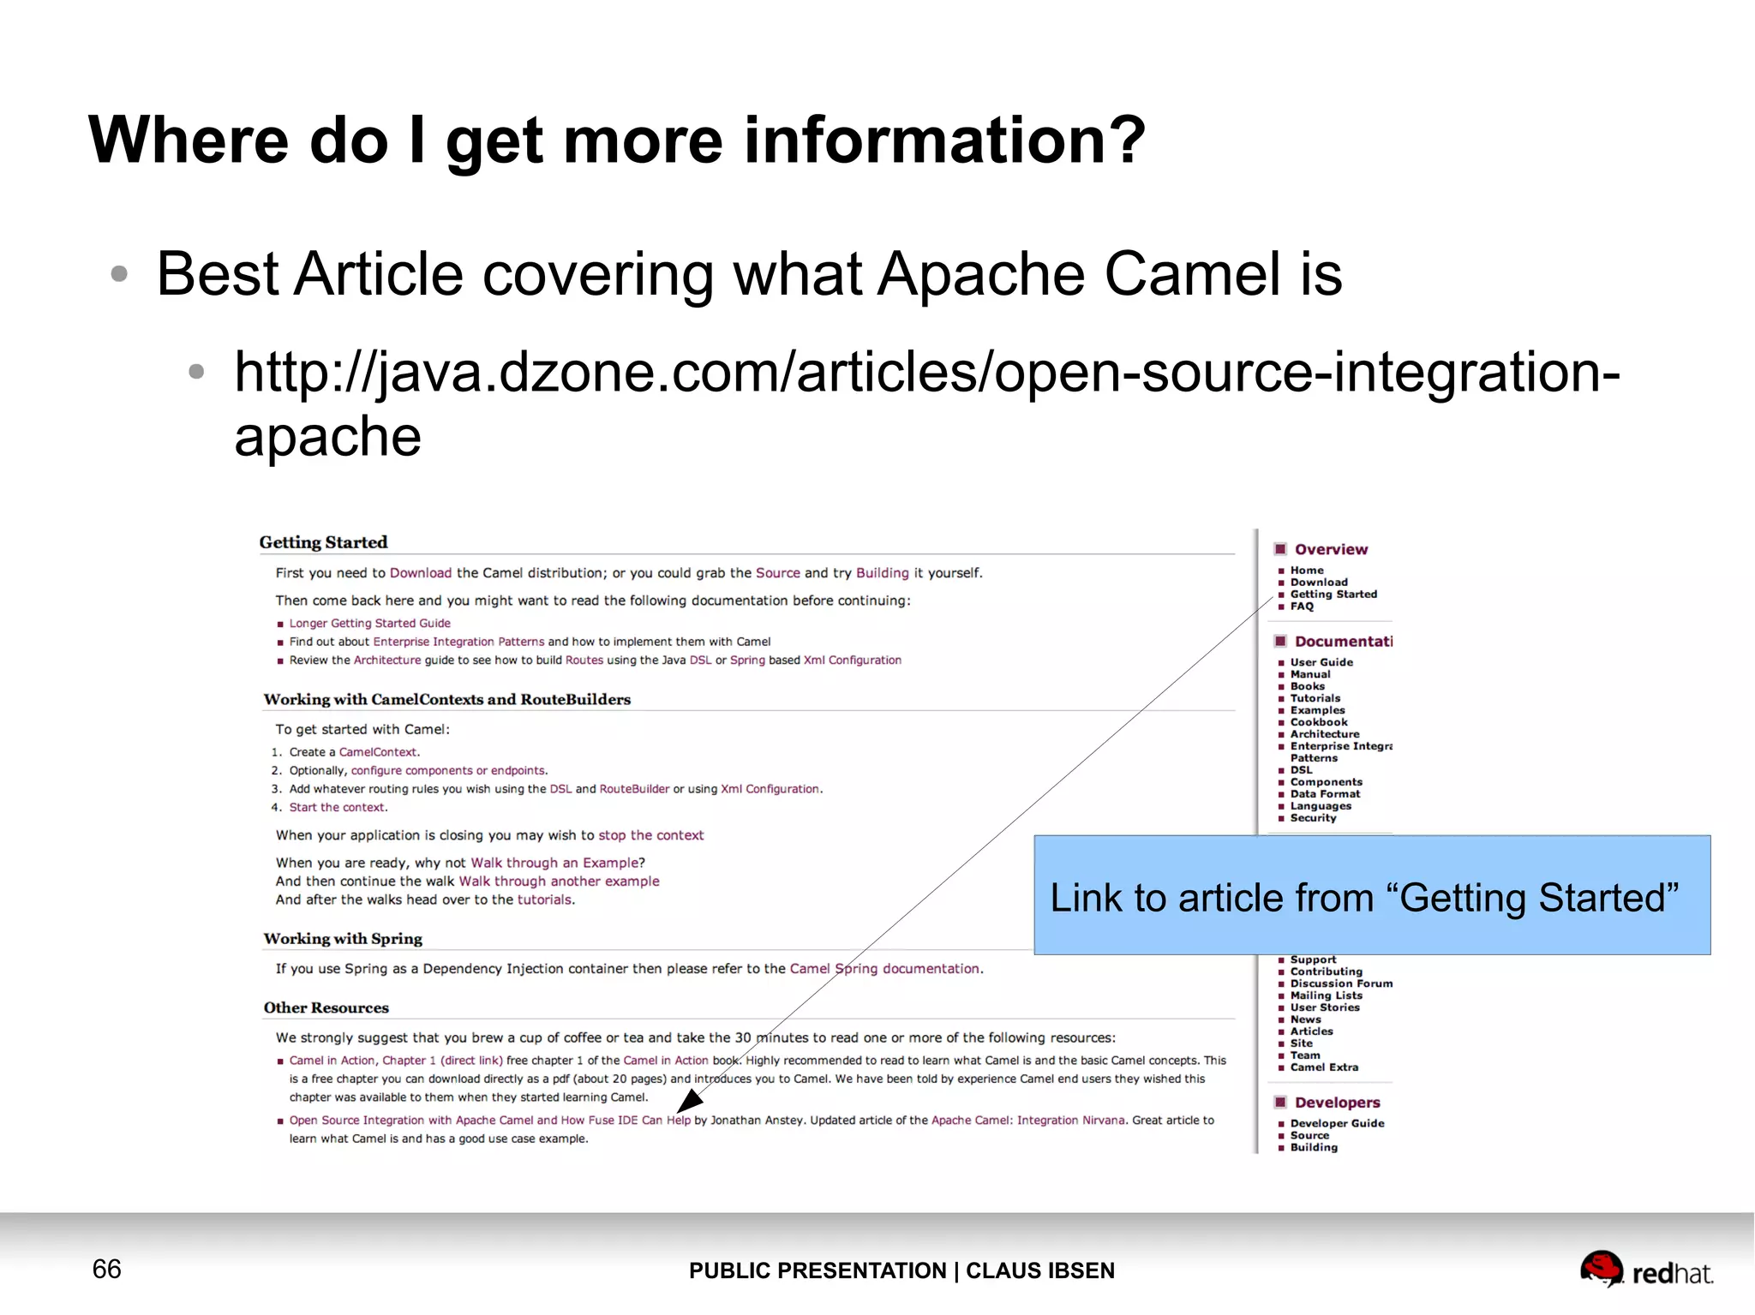Click the Overview section square icon
Screen dimensions: 1755x1315
[1280, 549]
